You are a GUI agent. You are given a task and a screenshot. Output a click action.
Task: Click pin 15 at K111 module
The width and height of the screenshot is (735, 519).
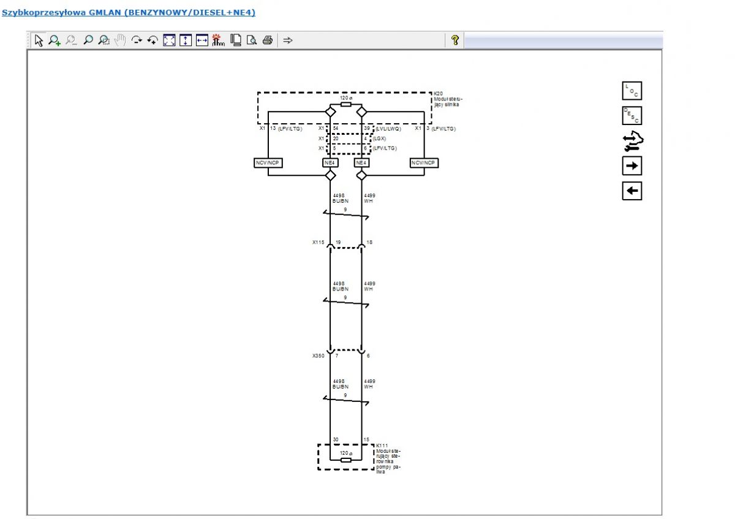pos(366,439)
